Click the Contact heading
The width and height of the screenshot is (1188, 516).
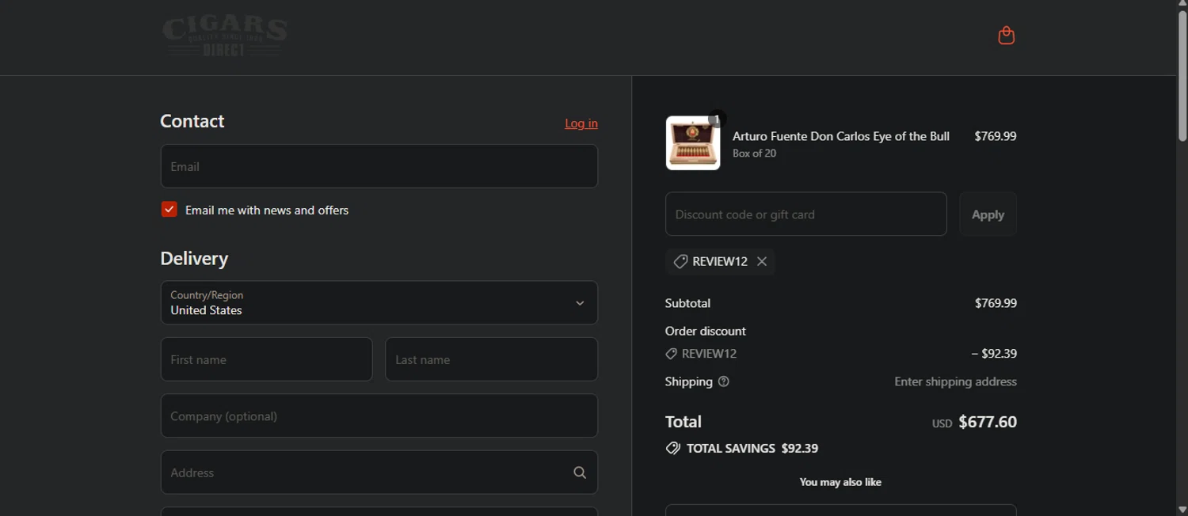coord(192,121)
